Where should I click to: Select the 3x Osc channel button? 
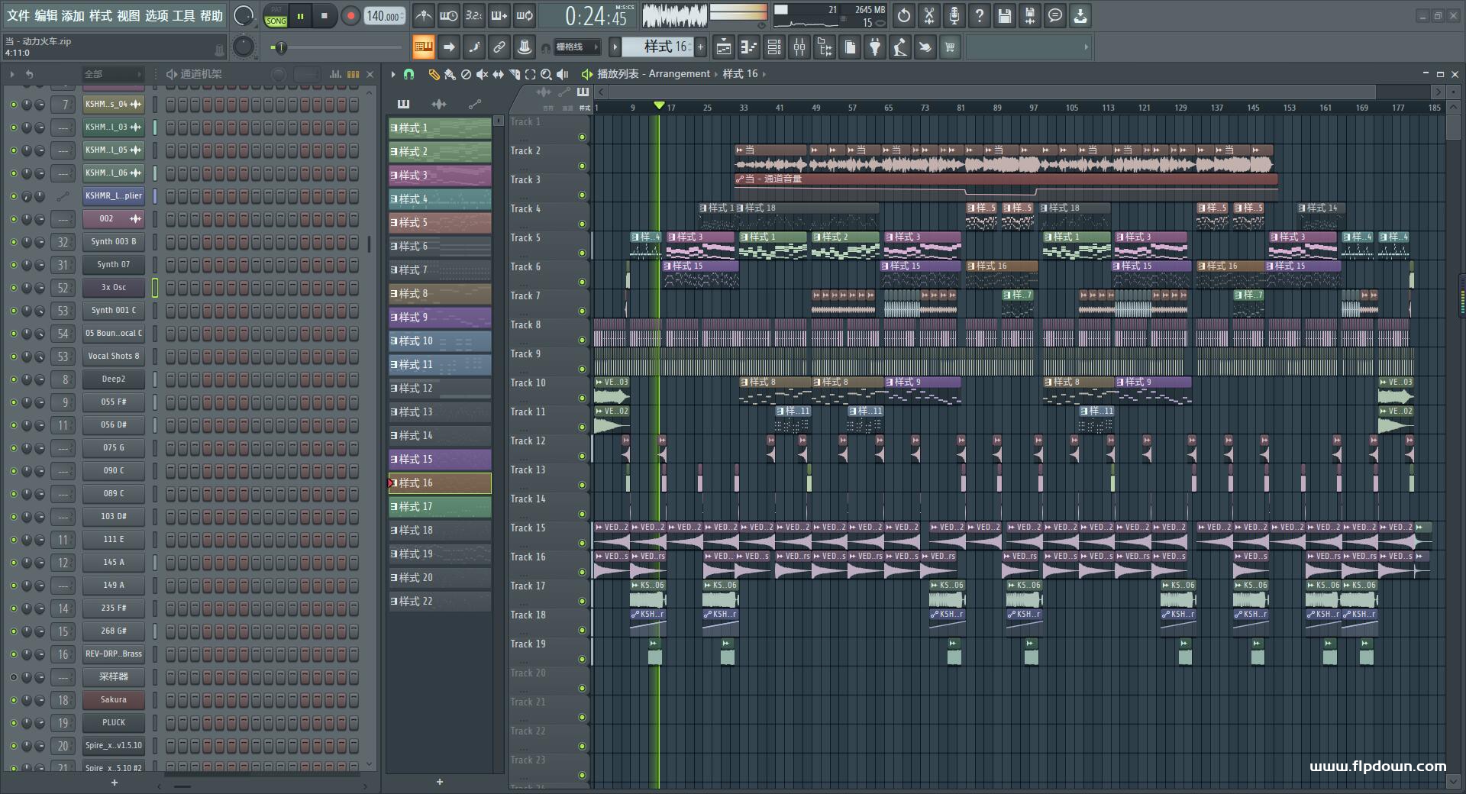pos(113,288)
